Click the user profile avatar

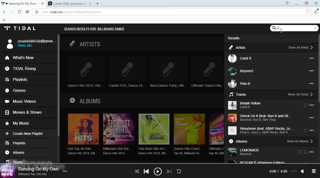[x=10, y=44]
